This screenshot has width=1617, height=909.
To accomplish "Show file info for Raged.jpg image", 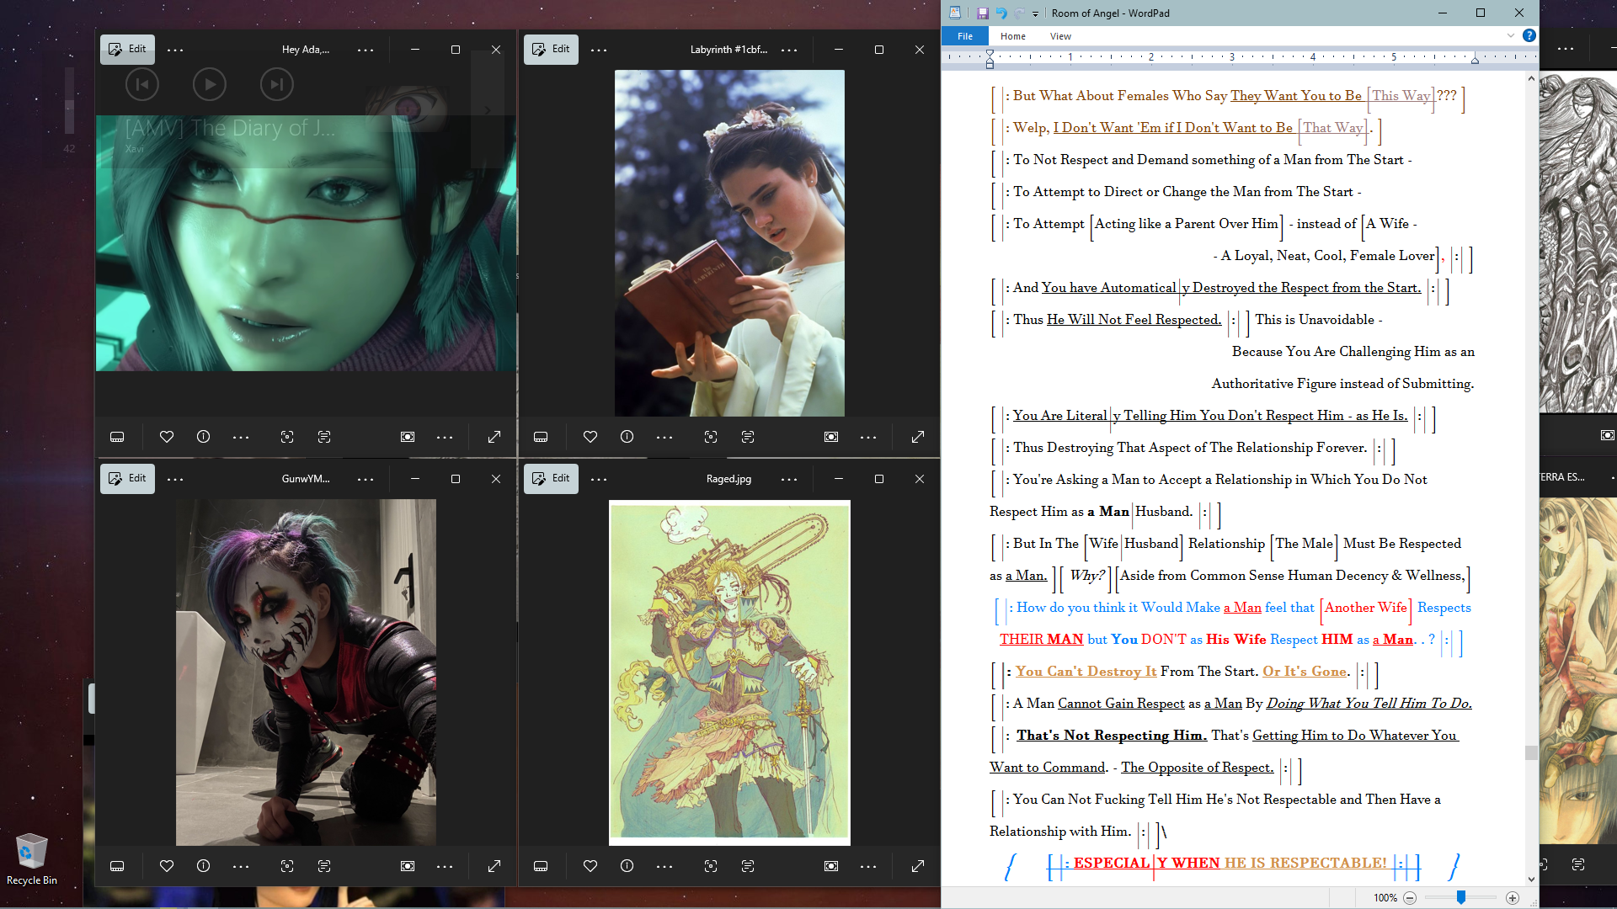I will pos(627,866).
